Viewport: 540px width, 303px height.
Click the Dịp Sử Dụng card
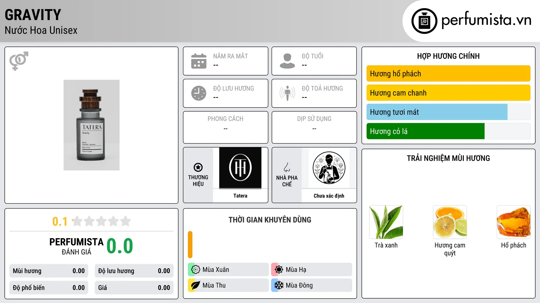(314, 127)
